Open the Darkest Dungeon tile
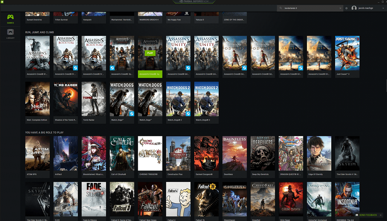The width and height of the screenshot is (387, 221). point(206,157)
